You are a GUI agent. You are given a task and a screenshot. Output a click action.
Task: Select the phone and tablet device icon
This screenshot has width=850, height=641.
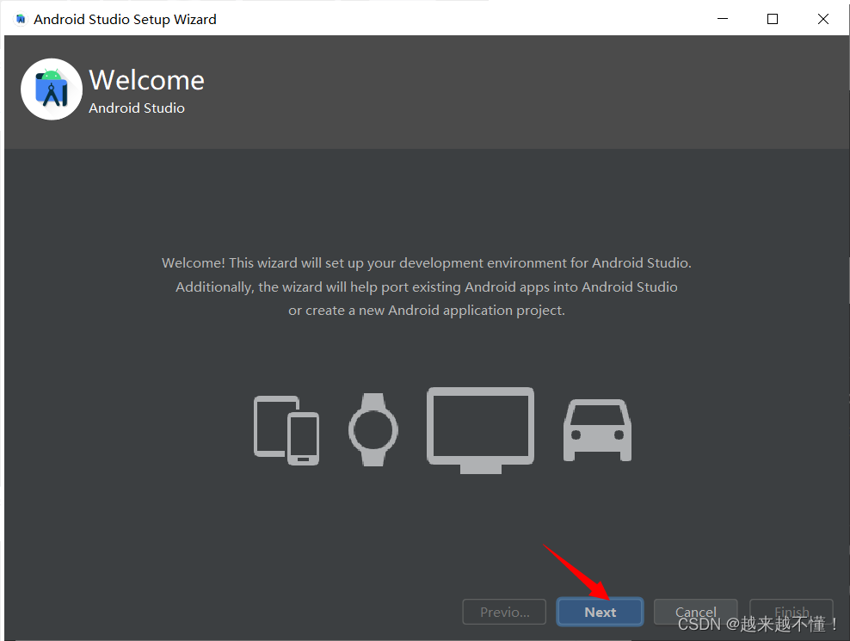[x=286, y=430]
